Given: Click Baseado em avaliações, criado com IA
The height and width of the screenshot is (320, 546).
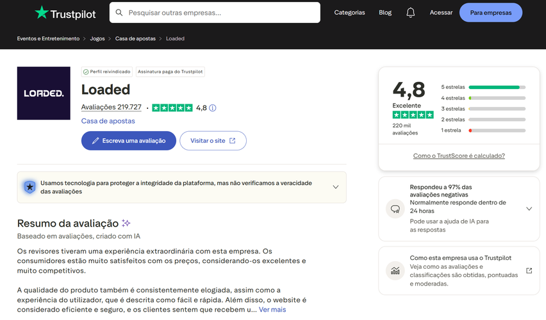Looking at the screenshot, I should [x=79, y=236].
